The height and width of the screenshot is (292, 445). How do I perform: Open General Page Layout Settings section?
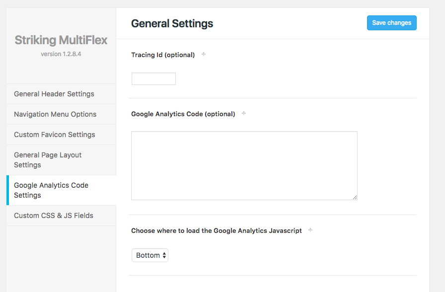coord(61,160)
